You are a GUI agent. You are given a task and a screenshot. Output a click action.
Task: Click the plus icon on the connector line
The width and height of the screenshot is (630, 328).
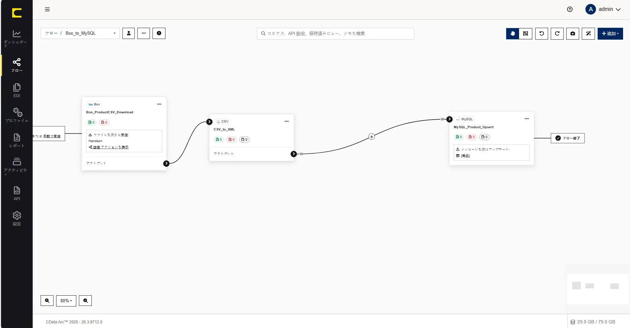pos(371,137)
